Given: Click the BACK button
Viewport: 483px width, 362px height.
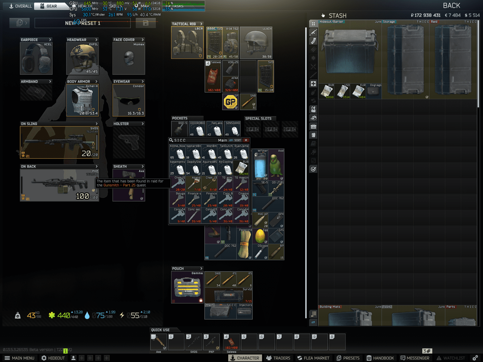Looking at the screenshot, I should tap(451, 6).
